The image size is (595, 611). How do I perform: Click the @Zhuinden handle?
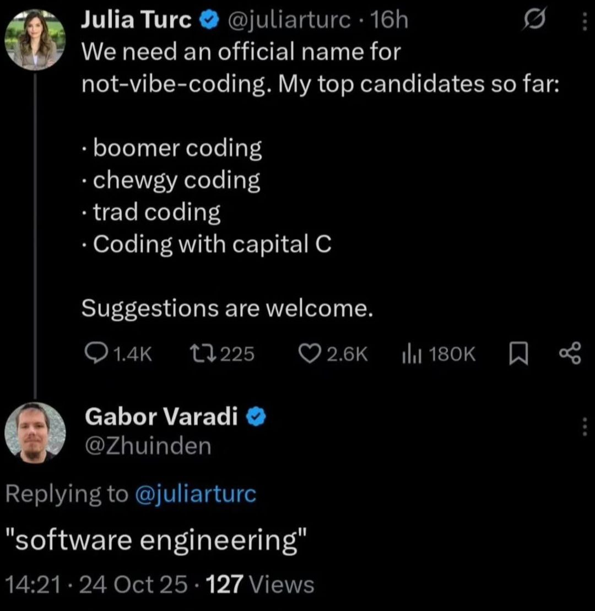[x=148, y=446]
